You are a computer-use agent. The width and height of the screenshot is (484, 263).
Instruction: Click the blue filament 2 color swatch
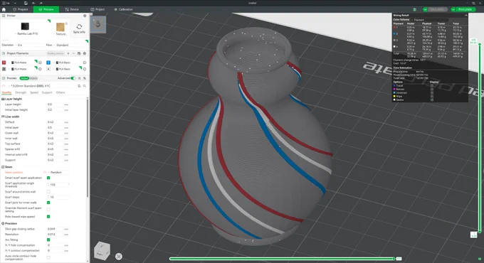click(48, 63)
